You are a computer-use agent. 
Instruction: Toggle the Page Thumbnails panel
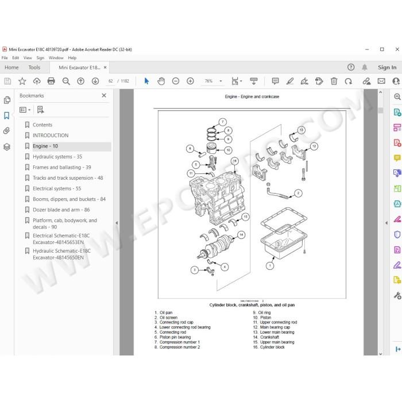(7, 100)
